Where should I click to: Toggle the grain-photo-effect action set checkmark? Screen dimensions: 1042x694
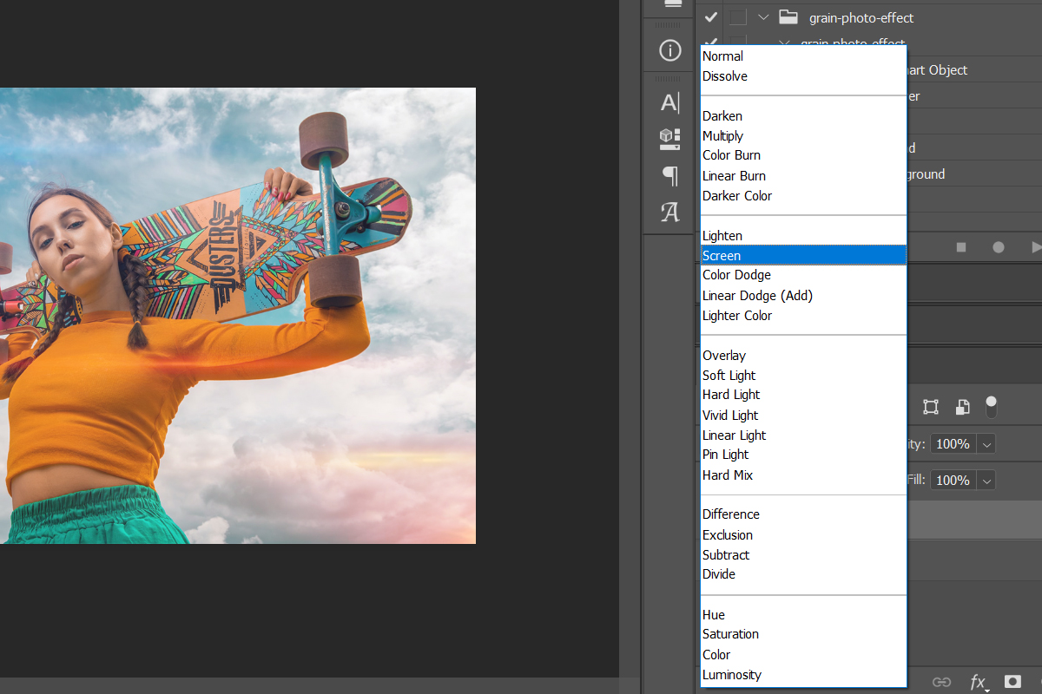tap(711, 17)
